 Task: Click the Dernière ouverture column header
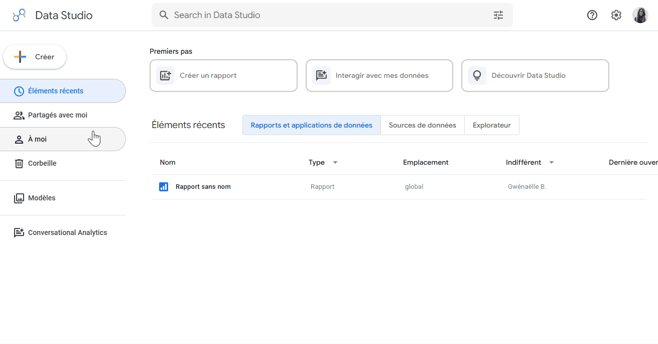click(633, 162)
